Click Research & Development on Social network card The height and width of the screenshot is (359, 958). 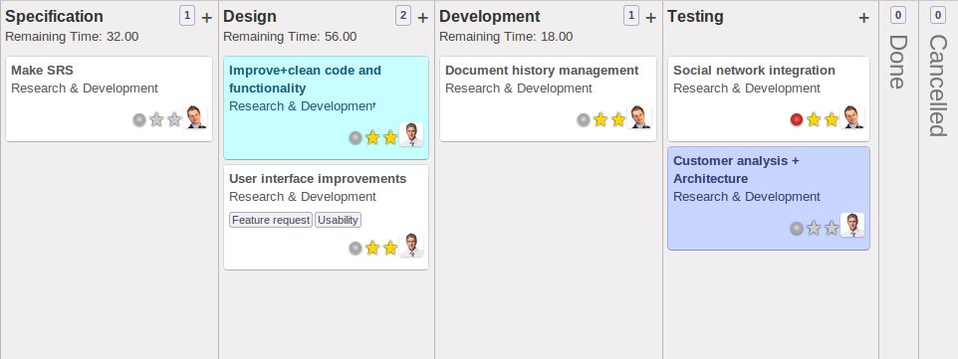point(747,89)
